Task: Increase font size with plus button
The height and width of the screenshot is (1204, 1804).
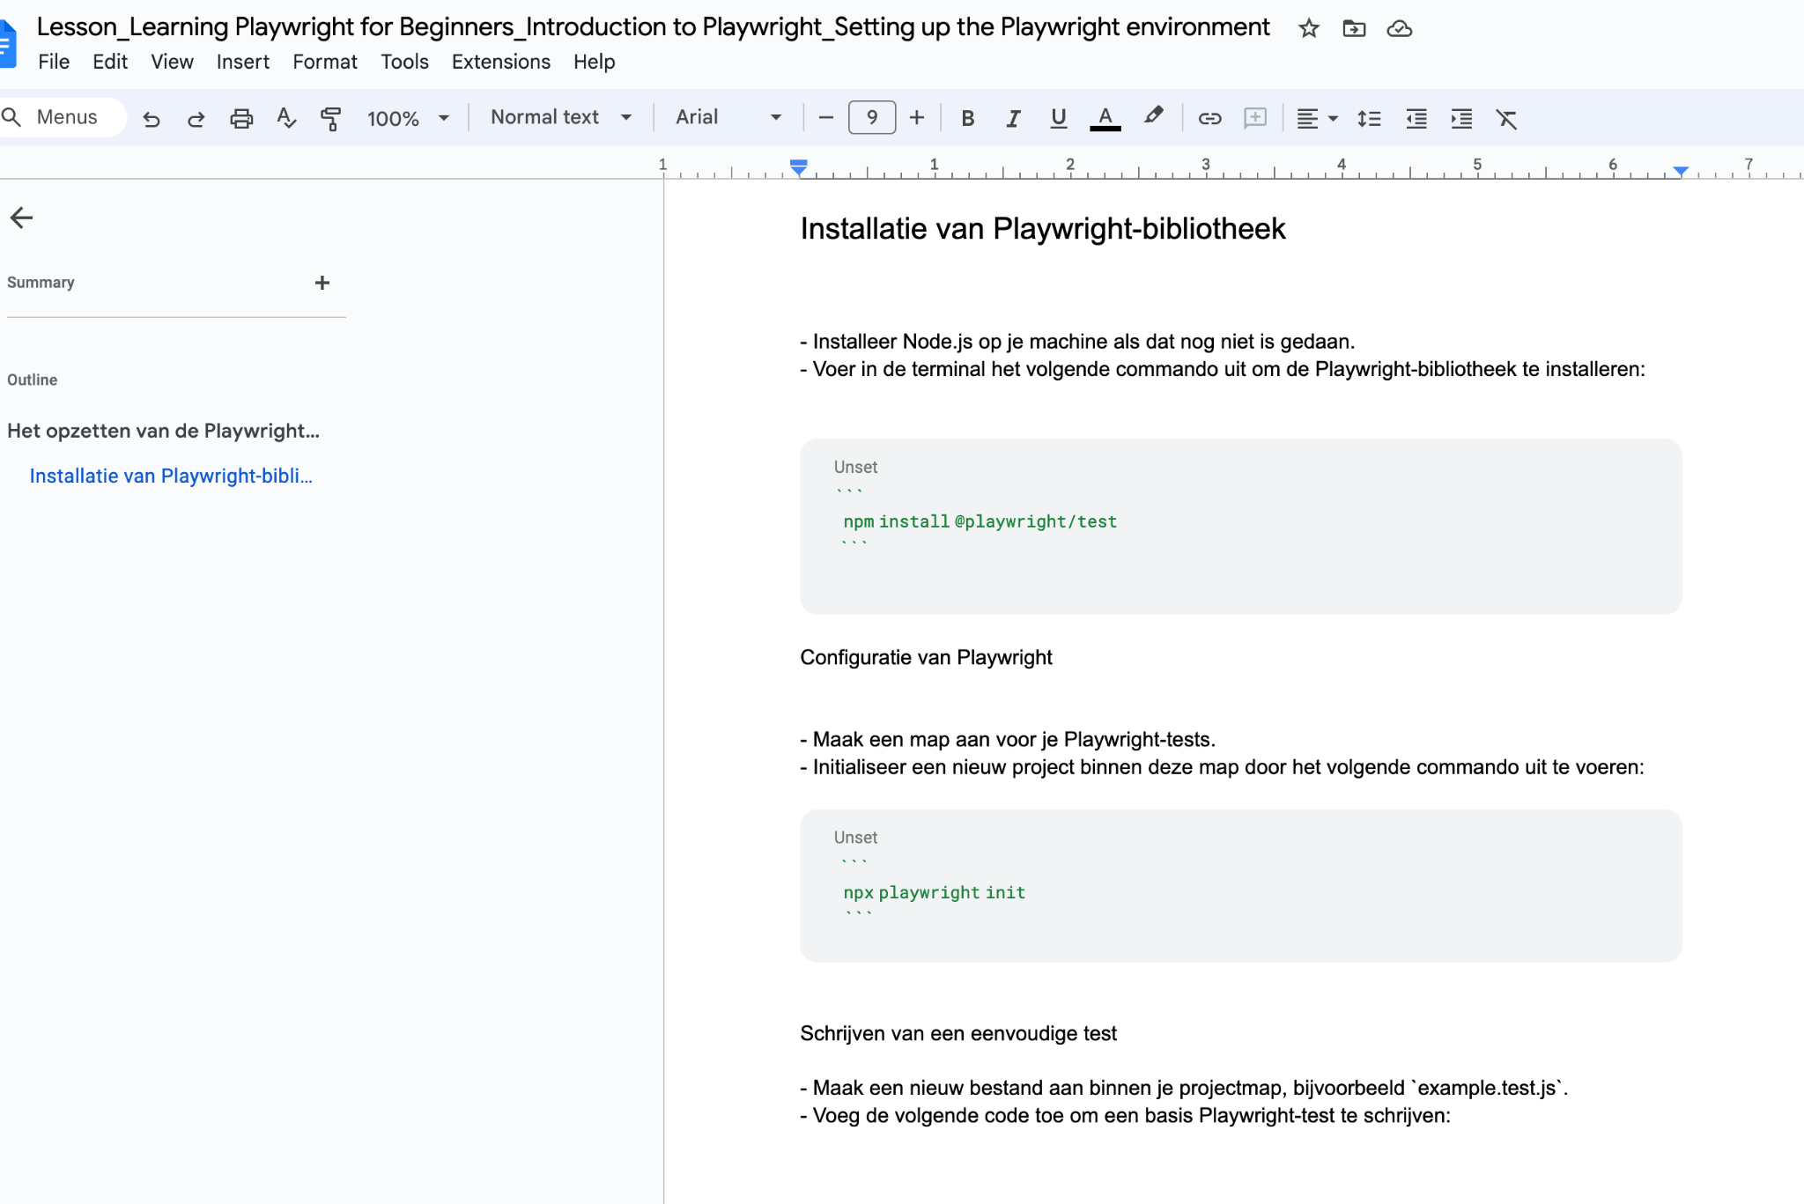Action: pos(917,118)
